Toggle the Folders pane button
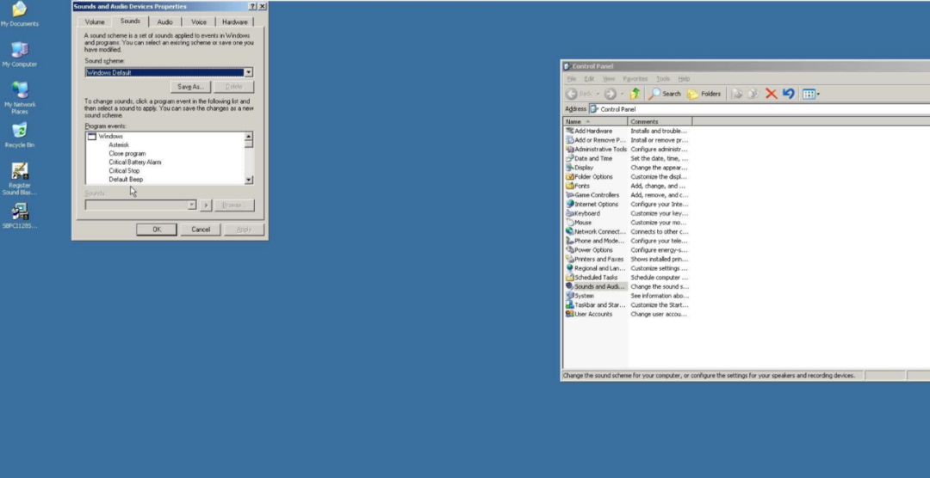This screenshot has height=478, width=930. pyautogui.click(x=704, y=94)
